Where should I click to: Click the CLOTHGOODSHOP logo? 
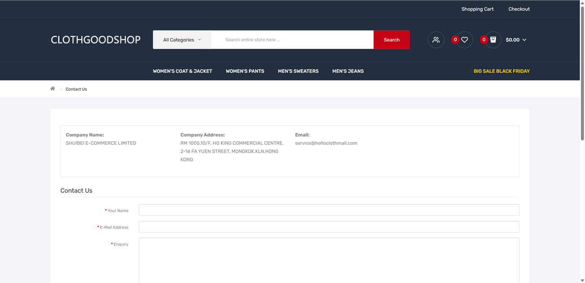click(96, 40)
